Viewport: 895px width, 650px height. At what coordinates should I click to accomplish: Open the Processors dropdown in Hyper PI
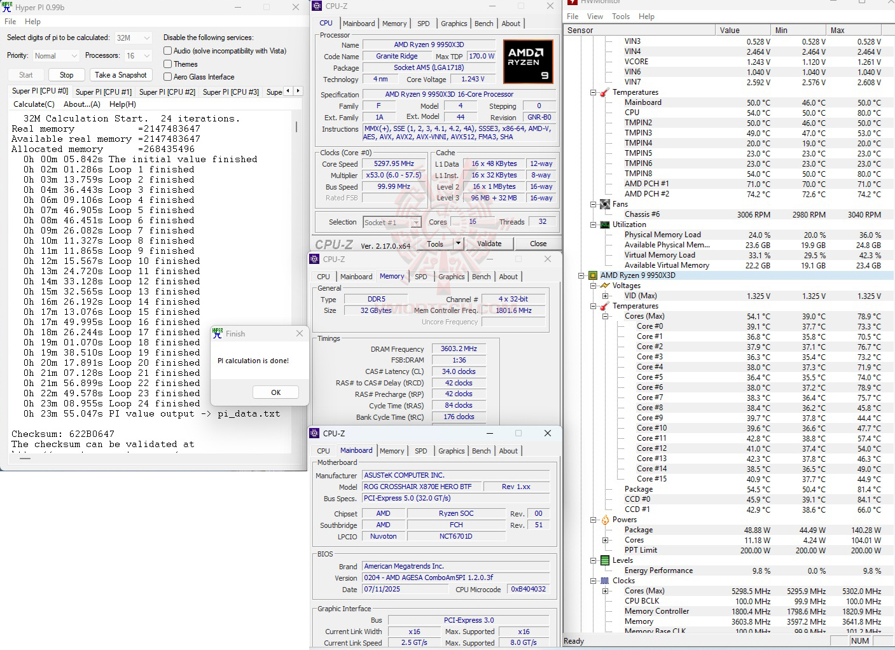(141, 55)
